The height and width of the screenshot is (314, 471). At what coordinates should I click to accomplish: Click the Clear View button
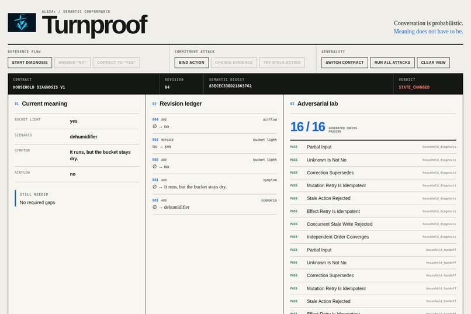point(433,63)
